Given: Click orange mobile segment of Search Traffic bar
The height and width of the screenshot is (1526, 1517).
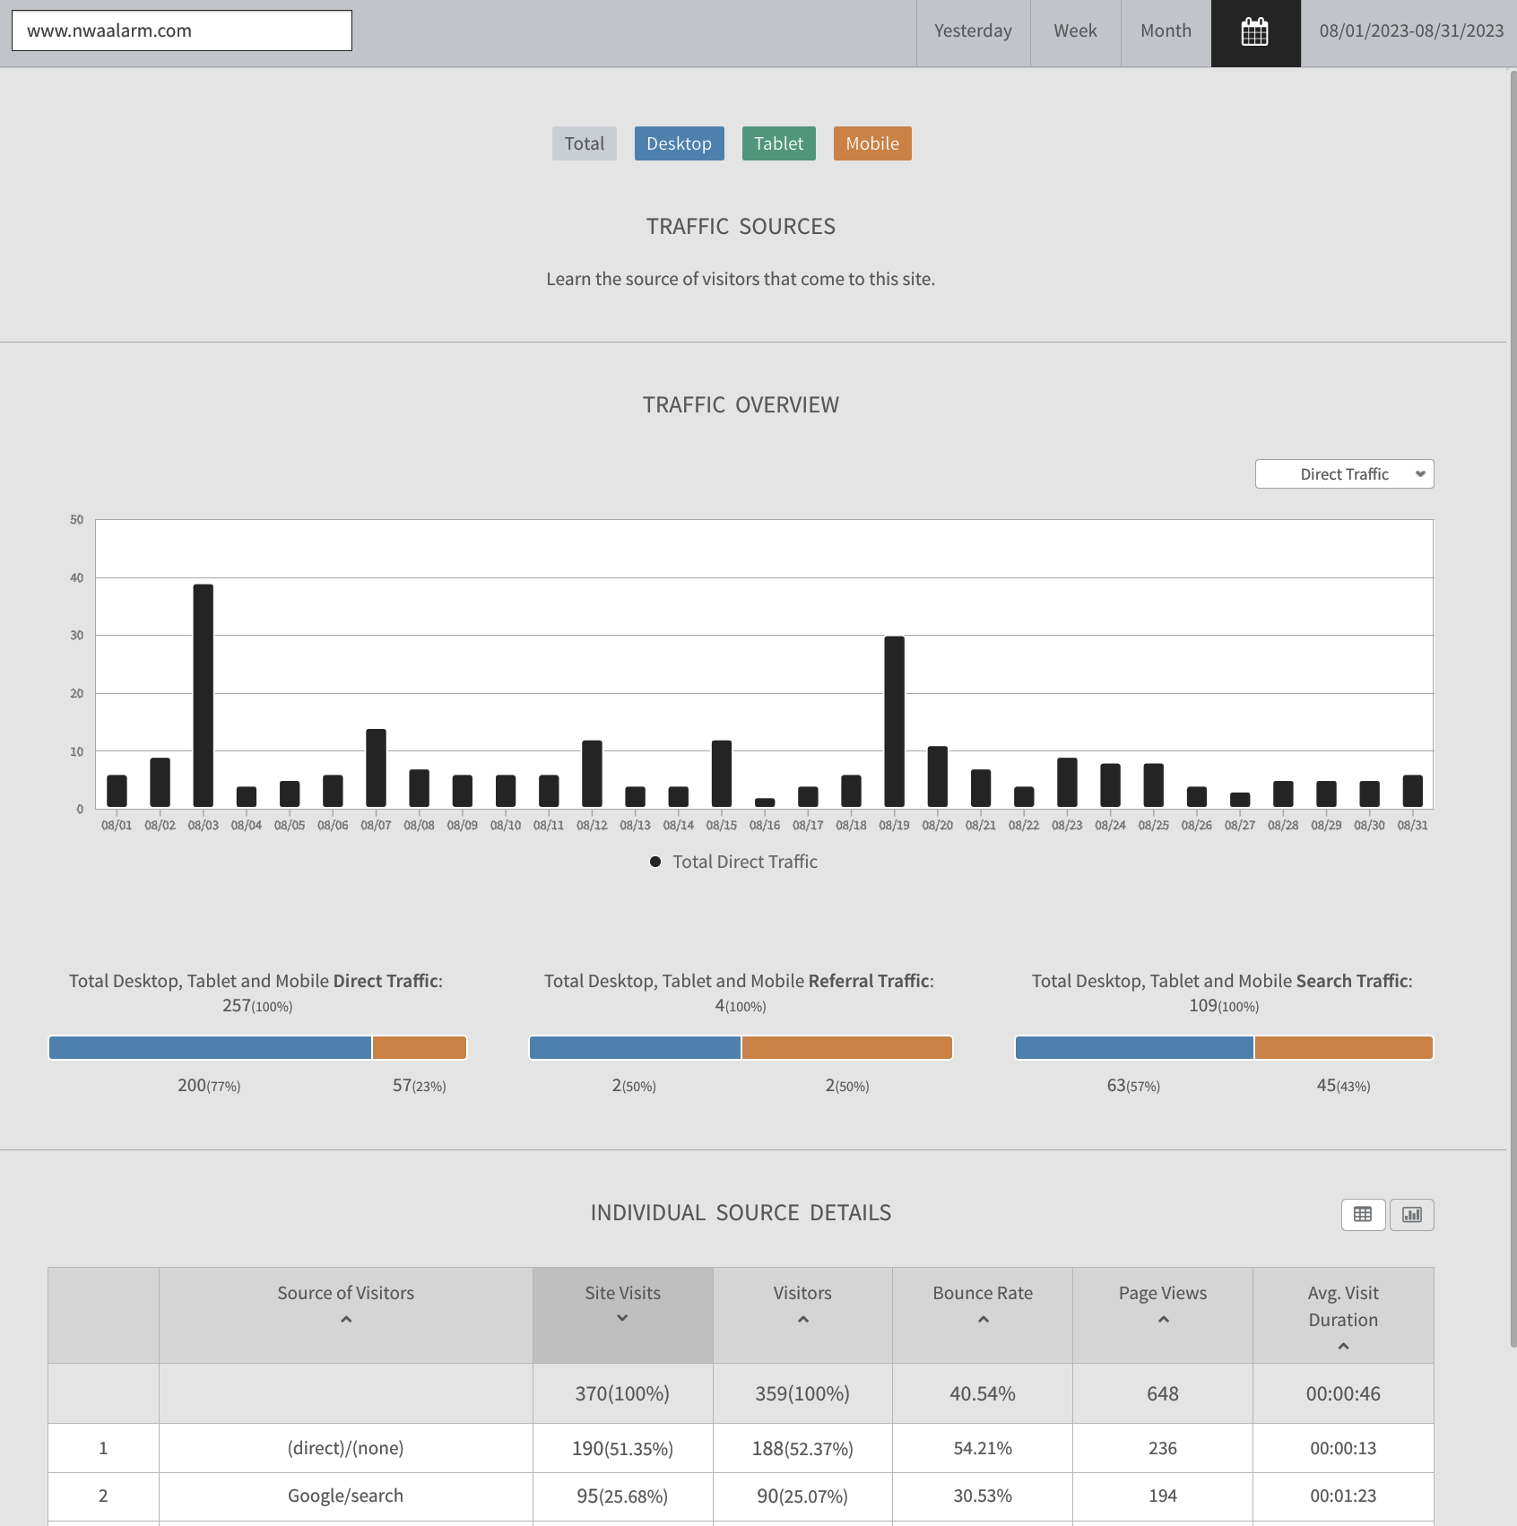Looking at the screenshot, I should point(1344,1047).
